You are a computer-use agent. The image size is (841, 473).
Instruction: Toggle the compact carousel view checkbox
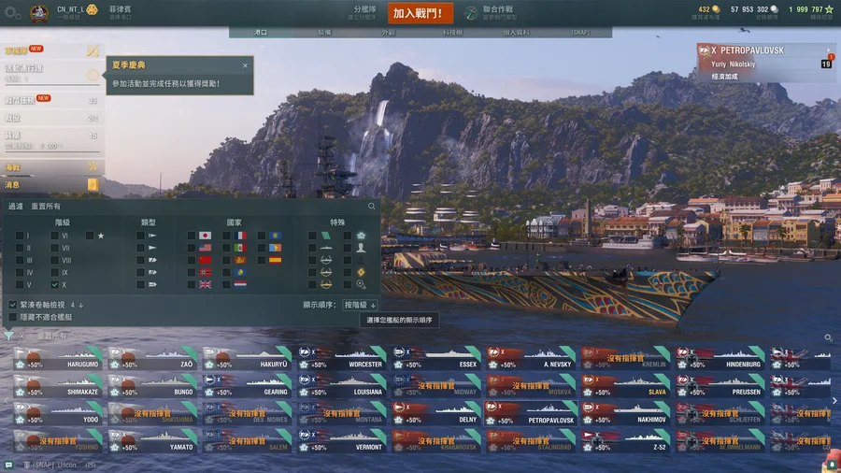coord(13,305)
